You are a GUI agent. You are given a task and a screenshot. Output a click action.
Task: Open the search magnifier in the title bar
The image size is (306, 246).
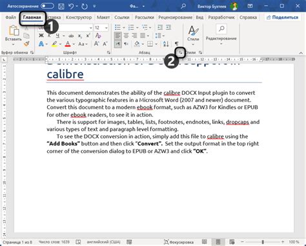coord(183,6)
